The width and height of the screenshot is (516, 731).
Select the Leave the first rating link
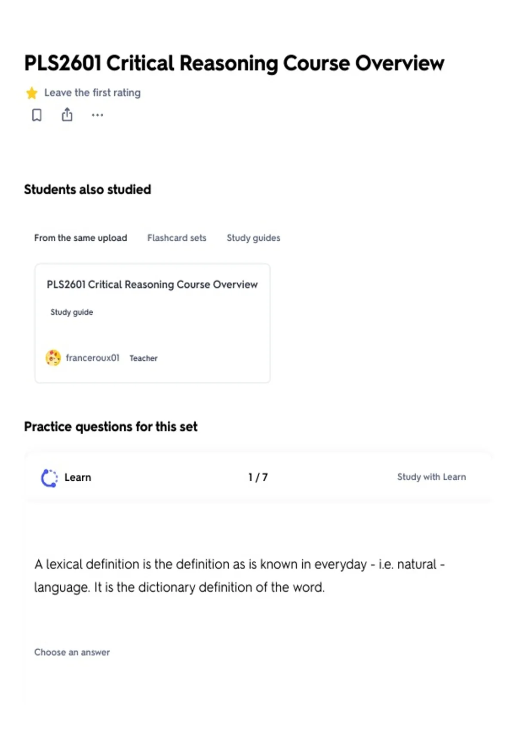coord(92,92)
